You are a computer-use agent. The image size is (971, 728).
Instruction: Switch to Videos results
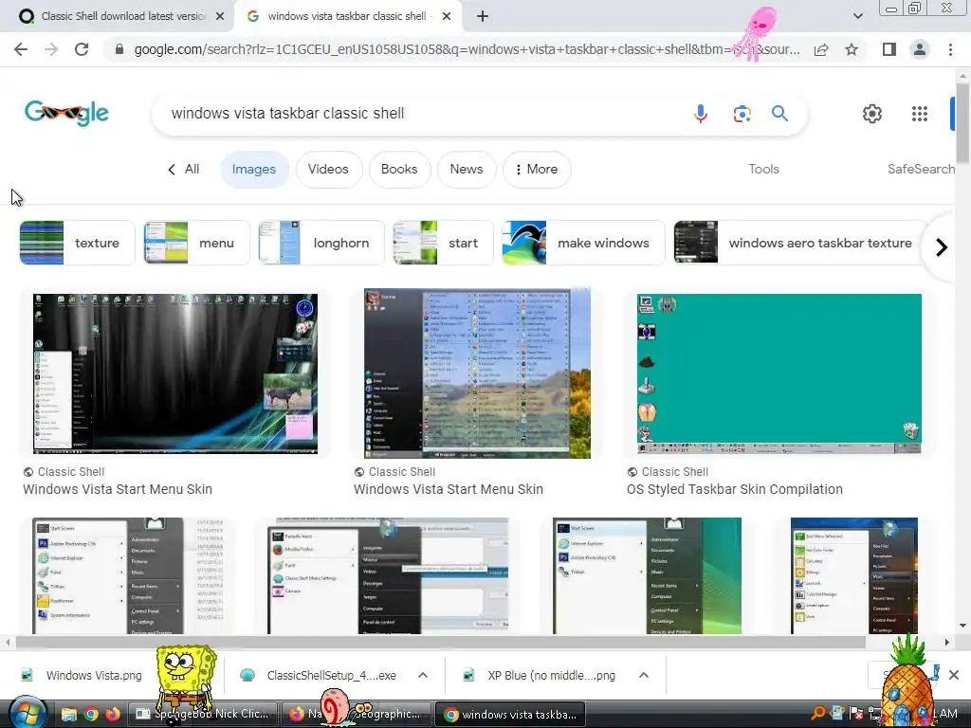[328, 170]
